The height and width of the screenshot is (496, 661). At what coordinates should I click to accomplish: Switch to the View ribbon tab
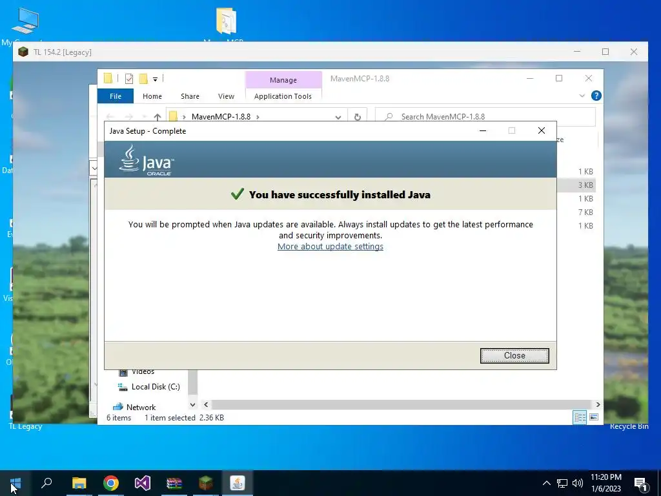pos(226,96)
